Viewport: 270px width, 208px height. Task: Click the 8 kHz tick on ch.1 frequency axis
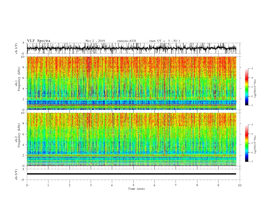coord(24,67)
